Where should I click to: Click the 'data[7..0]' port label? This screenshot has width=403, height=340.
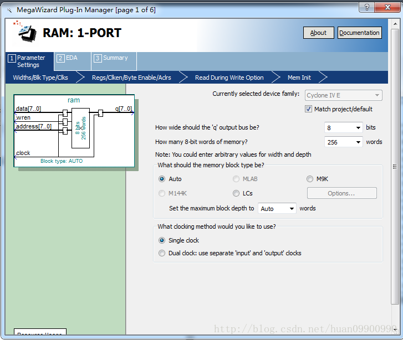(28, 109)
